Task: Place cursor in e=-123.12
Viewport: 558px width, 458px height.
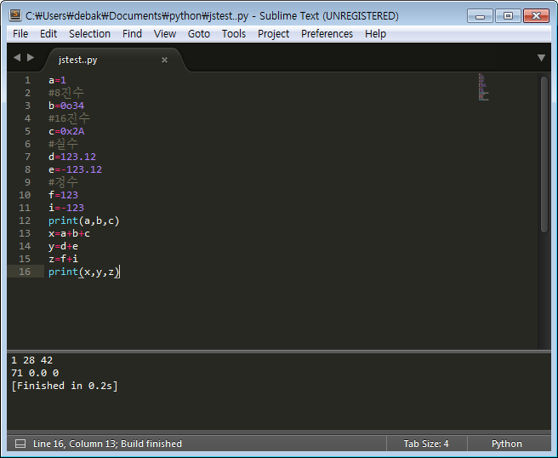Action: pyautogui.click(x=75, y=169)
